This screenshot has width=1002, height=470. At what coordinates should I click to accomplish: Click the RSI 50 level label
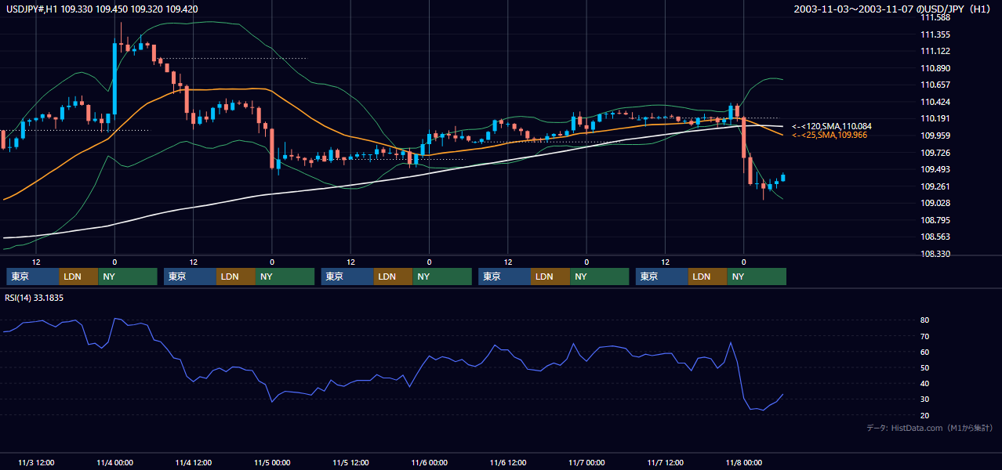[x=925, y=367]
